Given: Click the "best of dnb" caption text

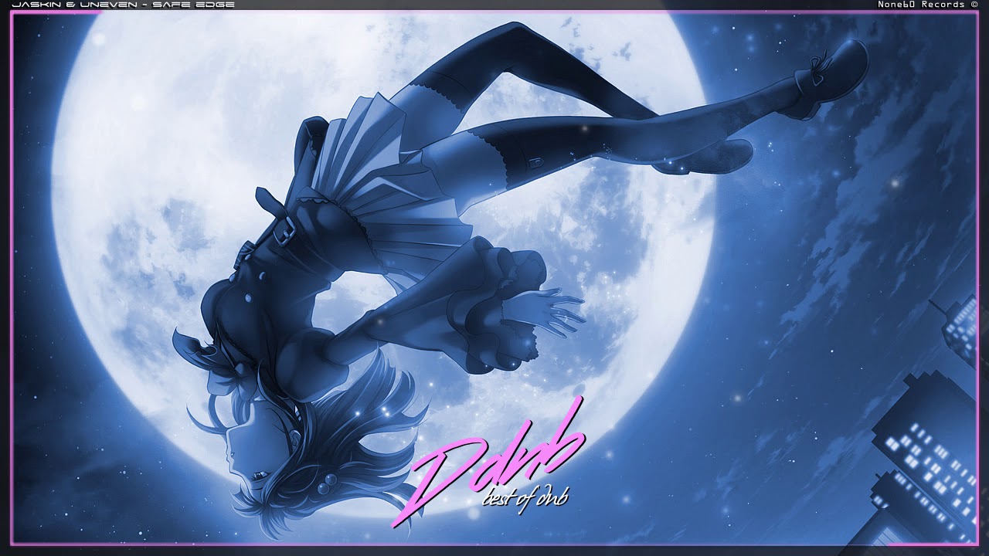Looking at the screenshot, I should pyautogui.click(x=525, y=497).
